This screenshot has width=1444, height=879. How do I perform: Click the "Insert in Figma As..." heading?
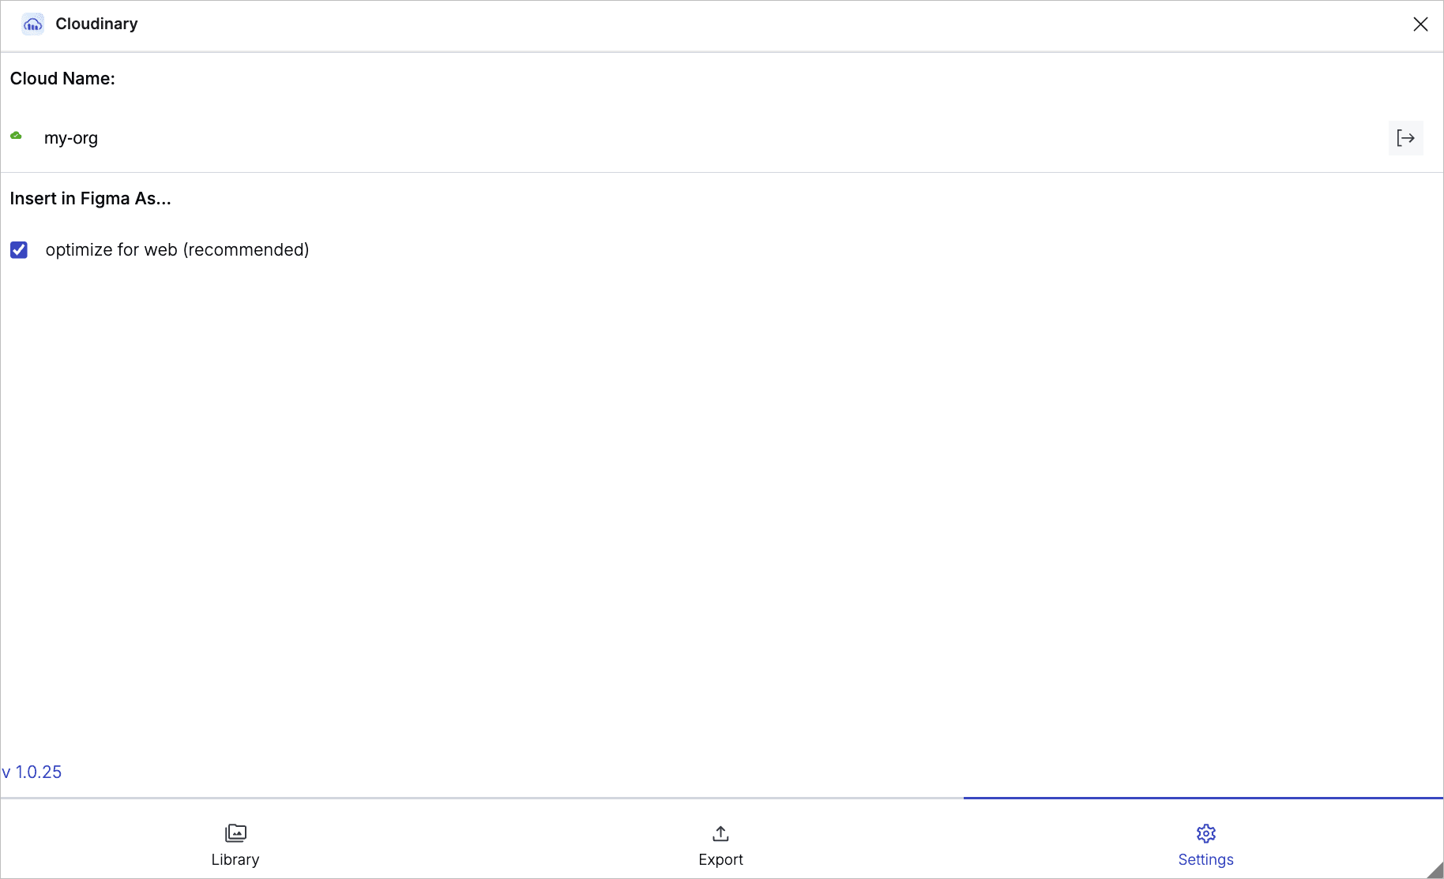click(90, 199)
